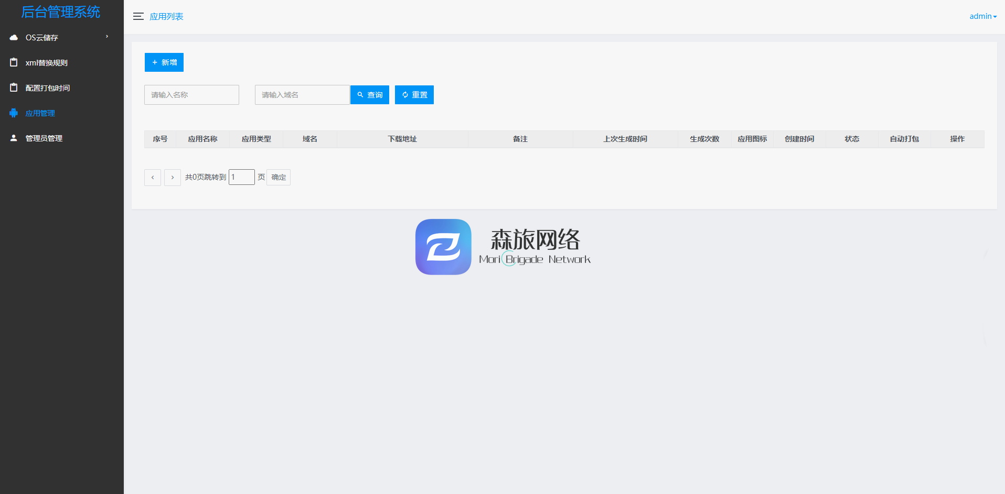Click the 生成次数 column header
The image size is (1005, 494).
click(704, 139)
